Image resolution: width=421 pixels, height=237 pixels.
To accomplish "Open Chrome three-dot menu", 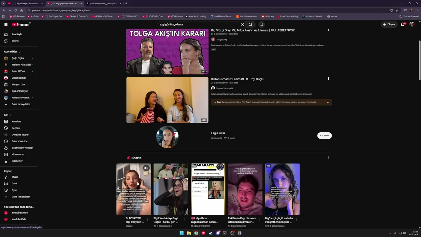I will [417, 10].
